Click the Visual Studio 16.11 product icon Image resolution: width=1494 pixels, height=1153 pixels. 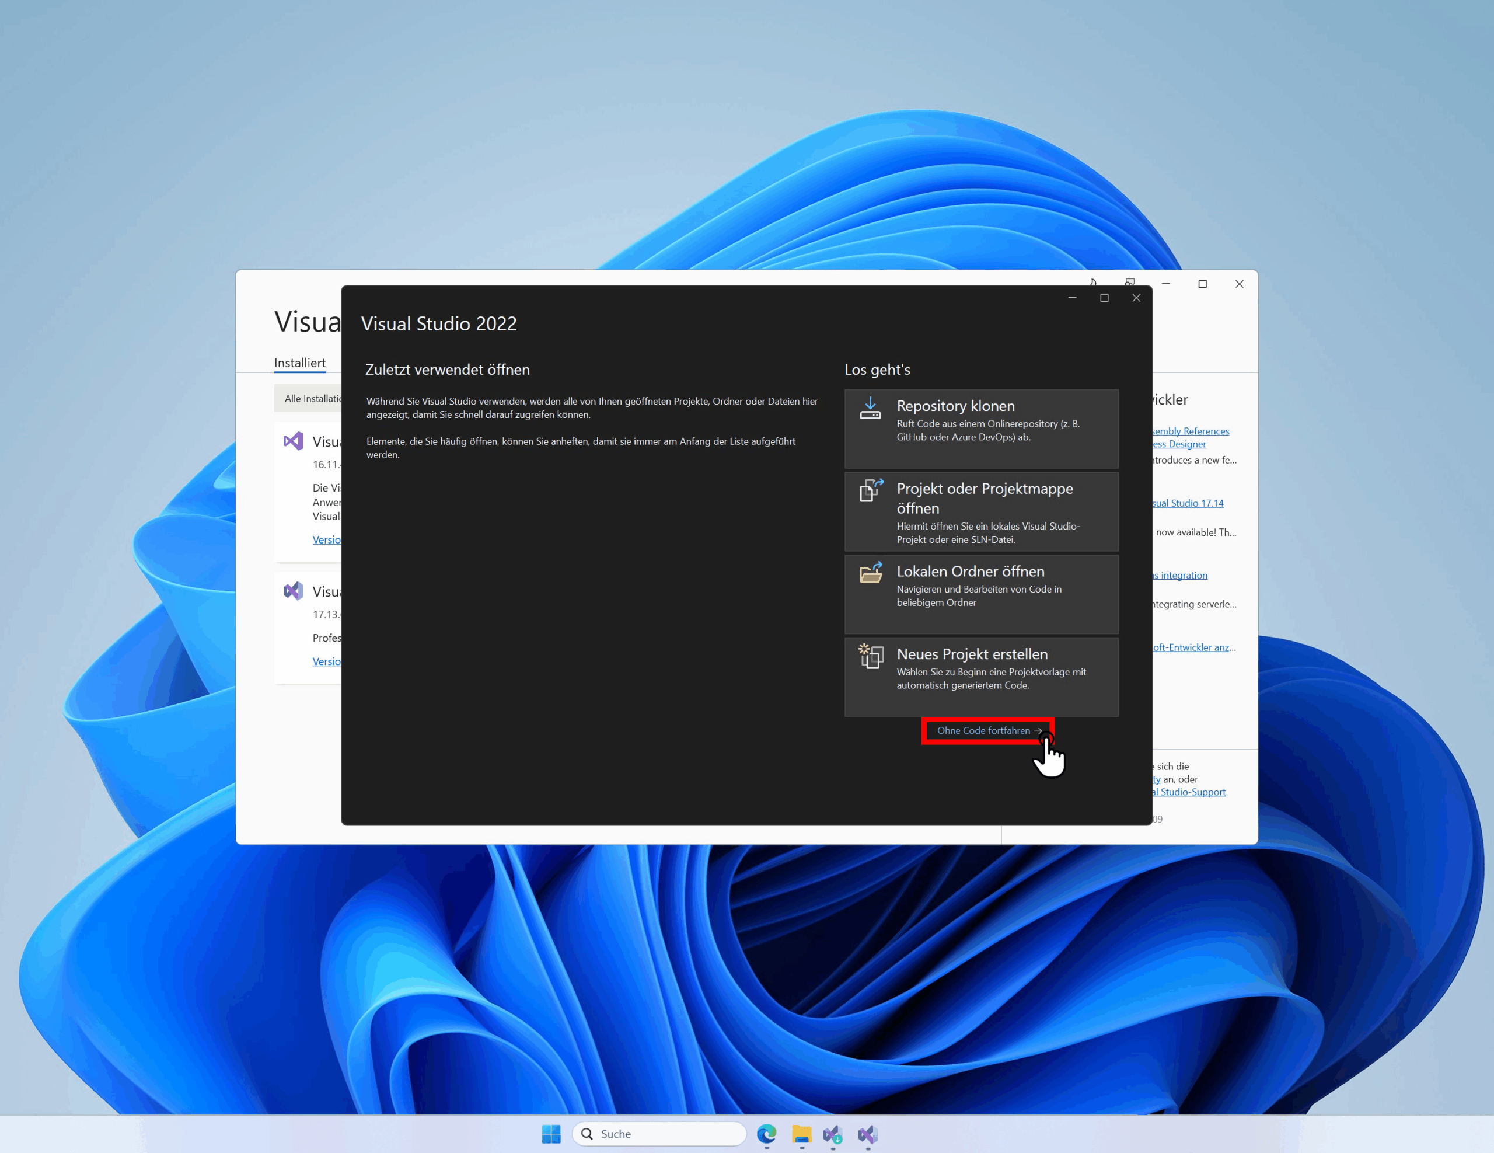tap(294, 441)
